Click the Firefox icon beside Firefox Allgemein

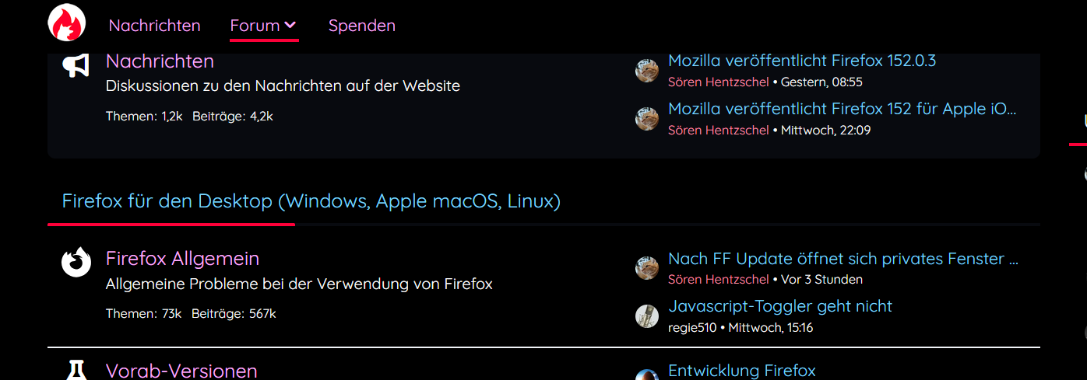click(76, 262)
